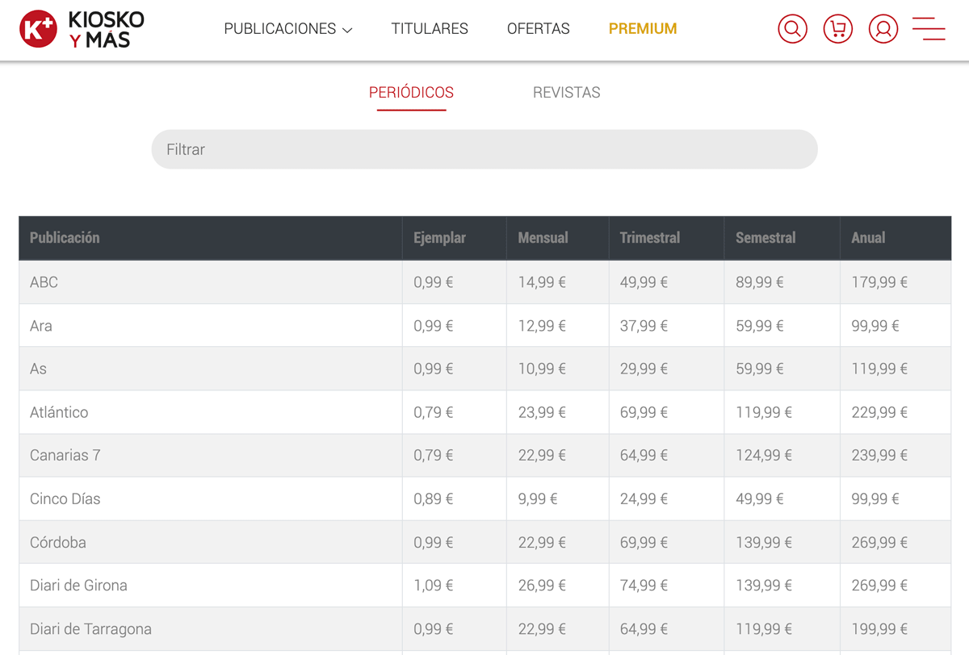This screenshot has width=969, height=655.
Task: Click Diari de Girona monthly 26,99 €
Action: click(542, 585)
